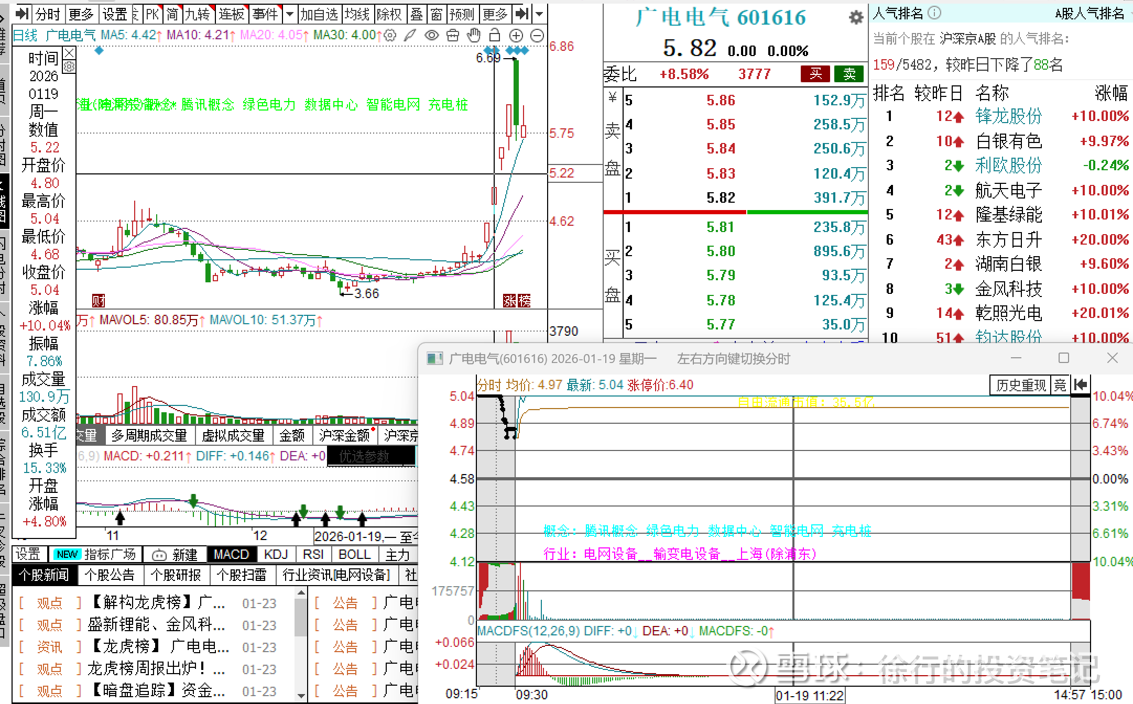The height and width of the screenshot is (704, 1133).
Task: Click the red 买 buy button
Action: [x=815, y=74]
